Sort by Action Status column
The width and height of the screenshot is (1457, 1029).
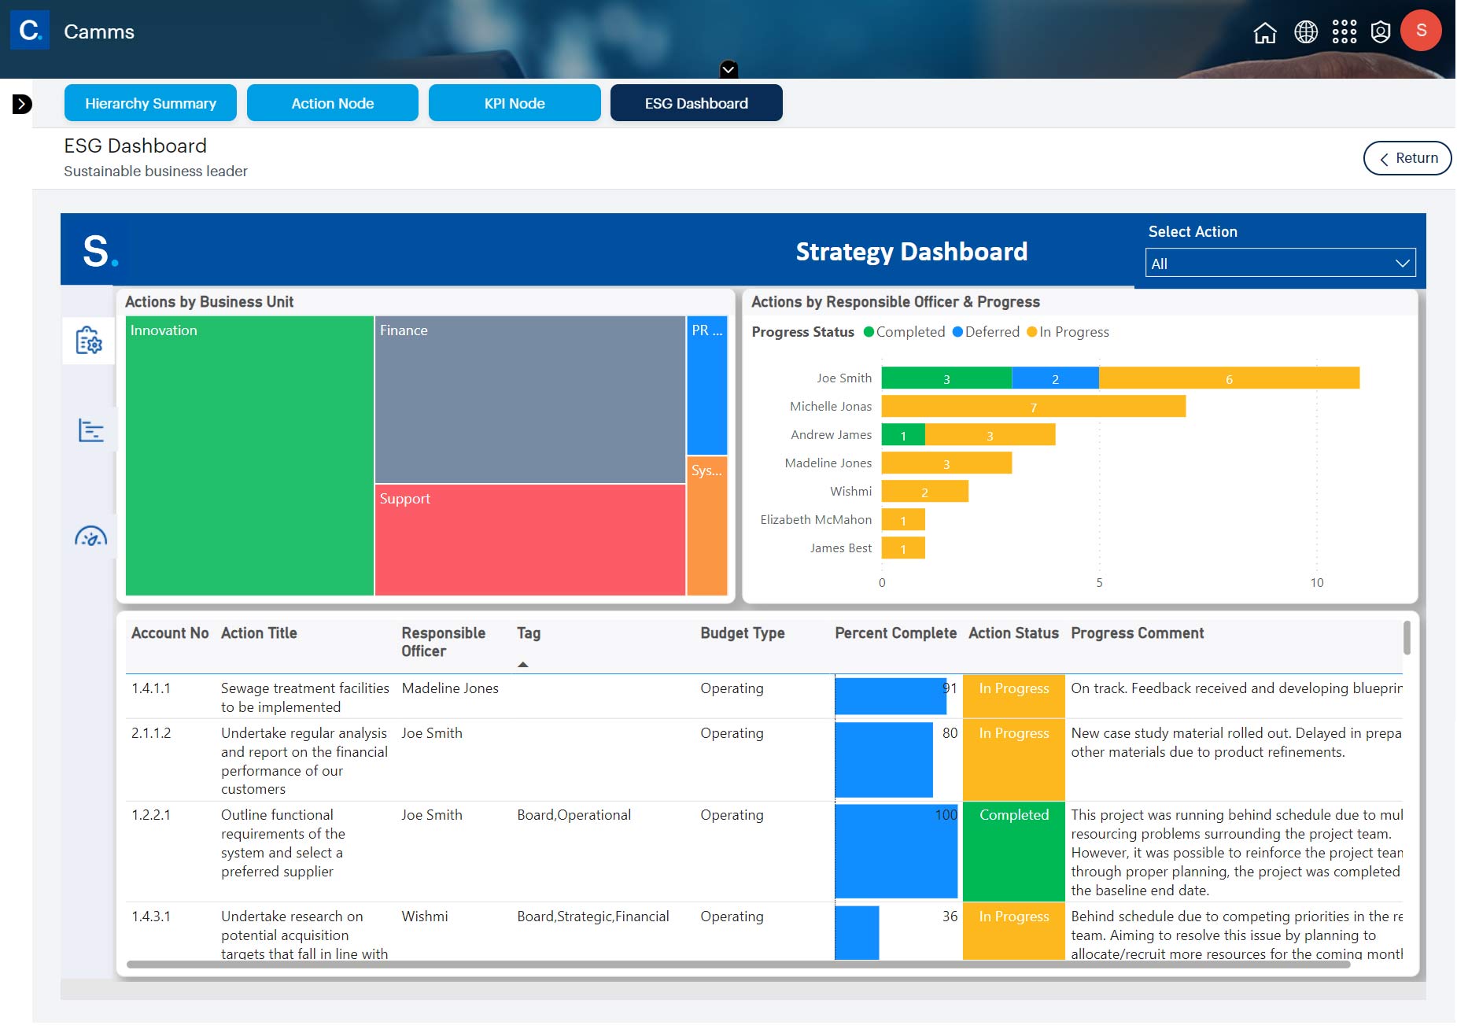click(1013, 633)
